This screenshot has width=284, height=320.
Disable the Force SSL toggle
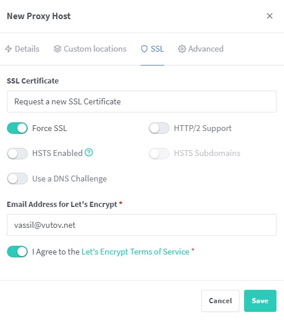tap(17, 128)
